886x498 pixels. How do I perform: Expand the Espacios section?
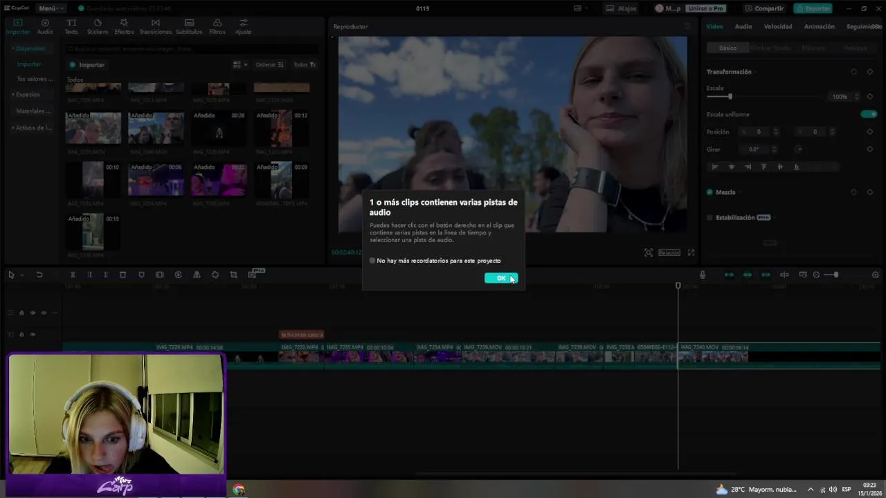pos(27,94)
